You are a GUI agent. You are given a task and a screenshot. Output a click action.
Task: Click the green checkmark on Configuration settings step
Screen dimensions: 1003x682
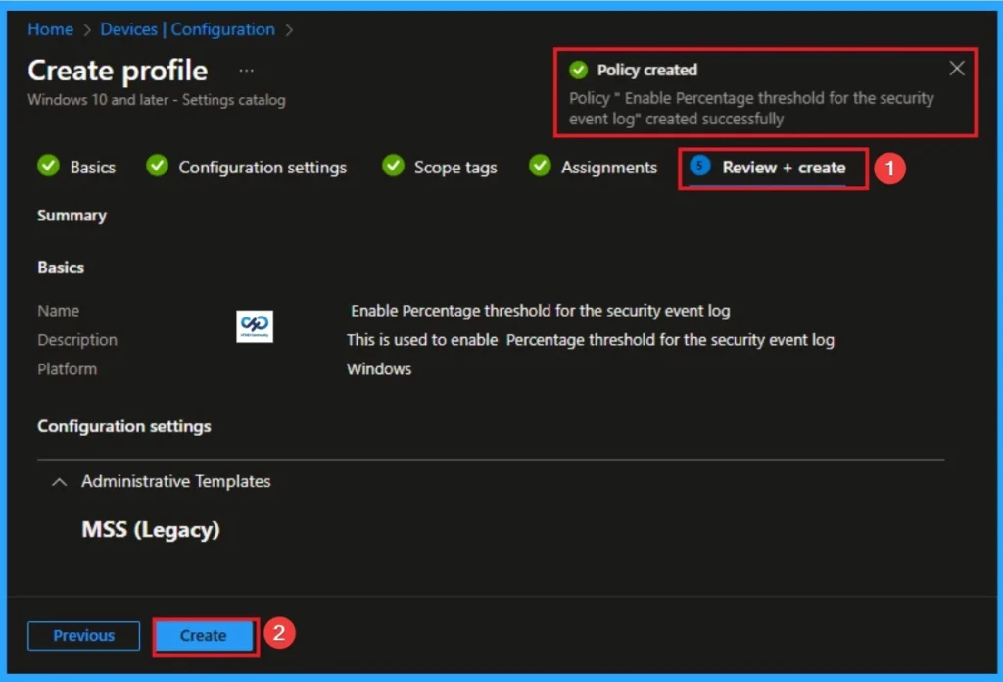click(157, 166)
